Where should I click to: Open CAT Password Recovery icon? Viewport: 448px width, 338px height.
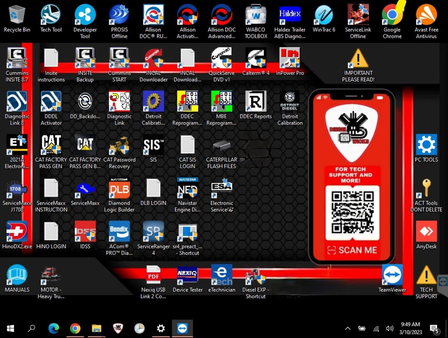point(119,146)
